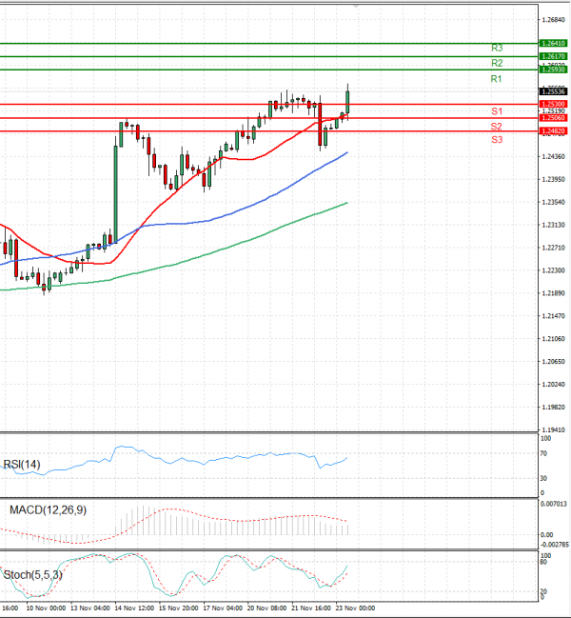Click the Stoch(5,5,3) indicator label
Image resolution: width=571 pixels, height=618 pixels.
[x=32, y=575]
